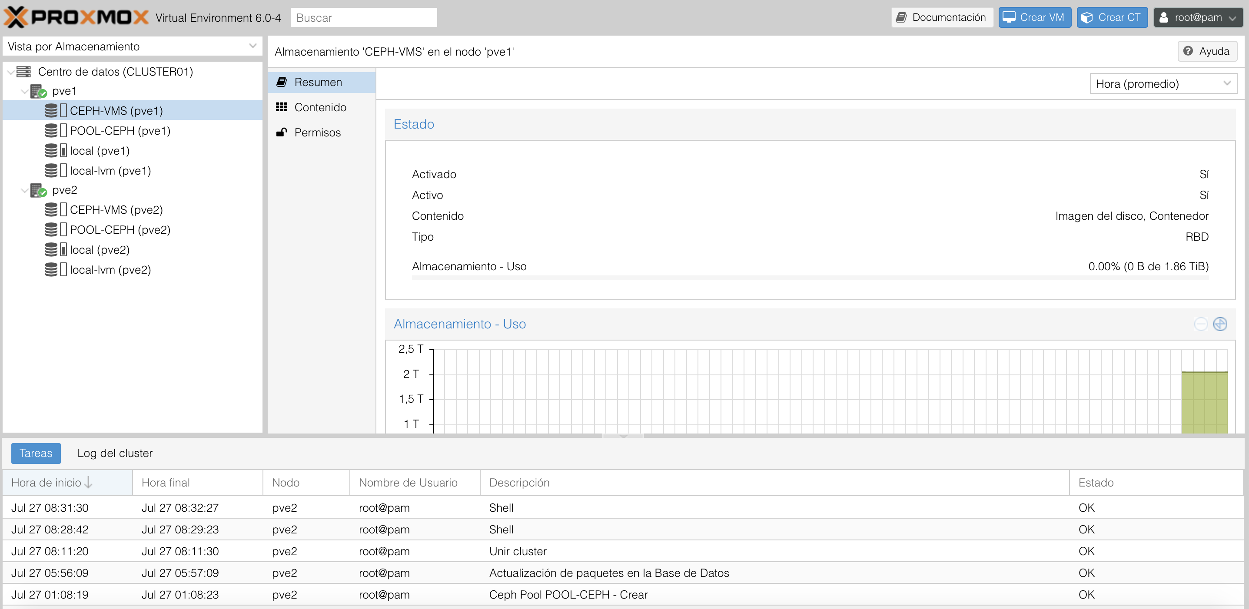Viewport: 1249px width, 609px height.
Task: Click inside the Buscar search field
Action: (364, 17)
